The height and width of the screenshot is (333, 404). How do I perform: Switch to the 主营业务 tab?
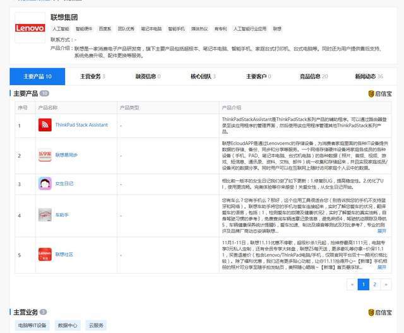click(x=93, y=76)
